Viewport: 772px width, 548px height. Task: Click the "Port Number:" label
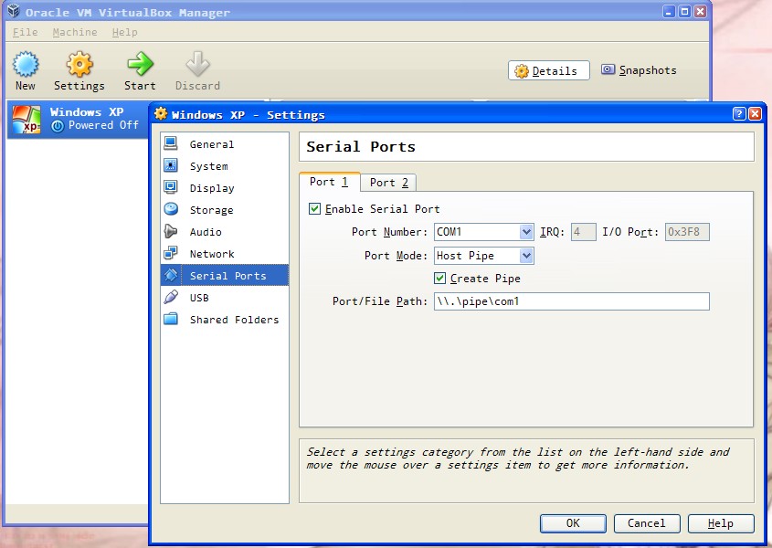[x=389, y=232]
